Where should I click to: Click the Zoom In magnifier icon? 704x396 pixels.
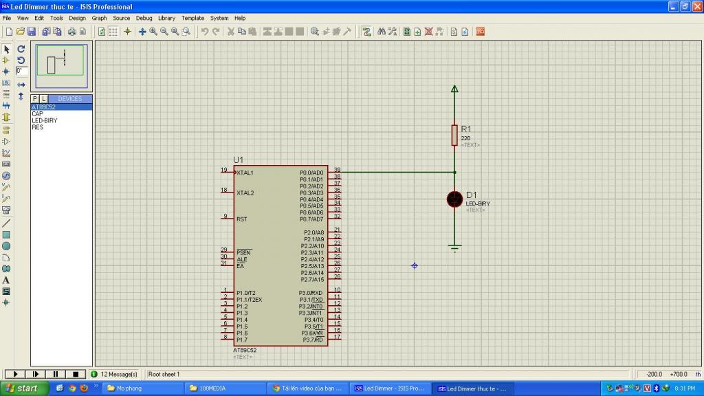point(153,32)
